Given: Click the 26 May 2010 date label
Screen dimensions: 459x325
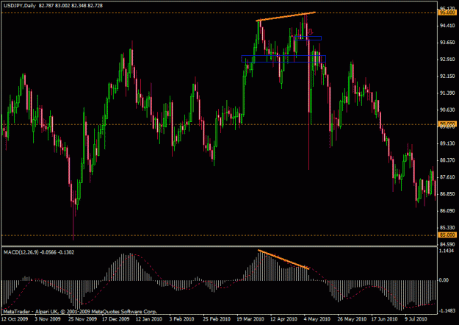Looking at the screenshot, I should 352,319.
